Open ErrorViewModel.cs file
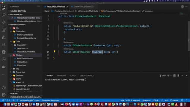The image size is (190, 107). [x=25, y=59]
